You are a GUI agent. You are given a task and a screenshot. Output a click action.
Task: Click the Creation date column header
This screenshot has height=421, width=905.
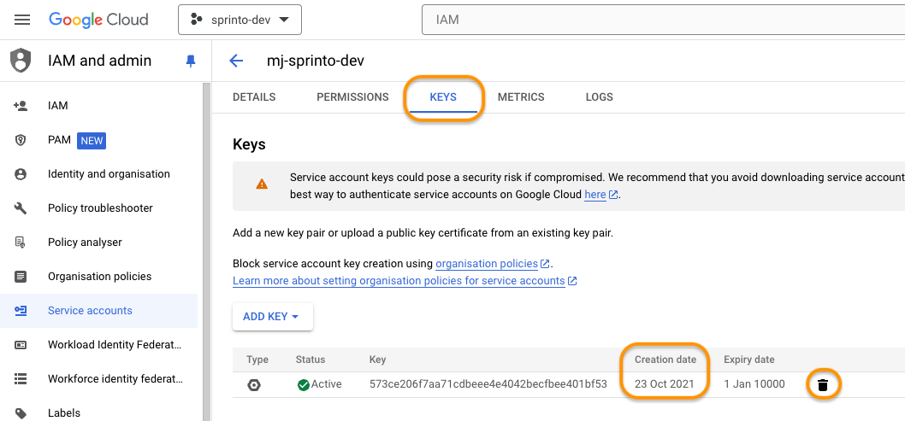(665, 360)
